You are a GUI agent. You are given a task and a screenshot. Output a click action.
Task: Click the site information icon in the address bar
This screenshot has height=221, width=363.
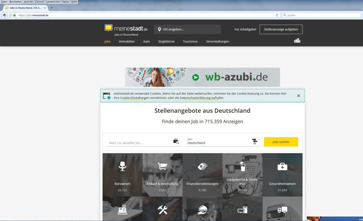point(10,15)
